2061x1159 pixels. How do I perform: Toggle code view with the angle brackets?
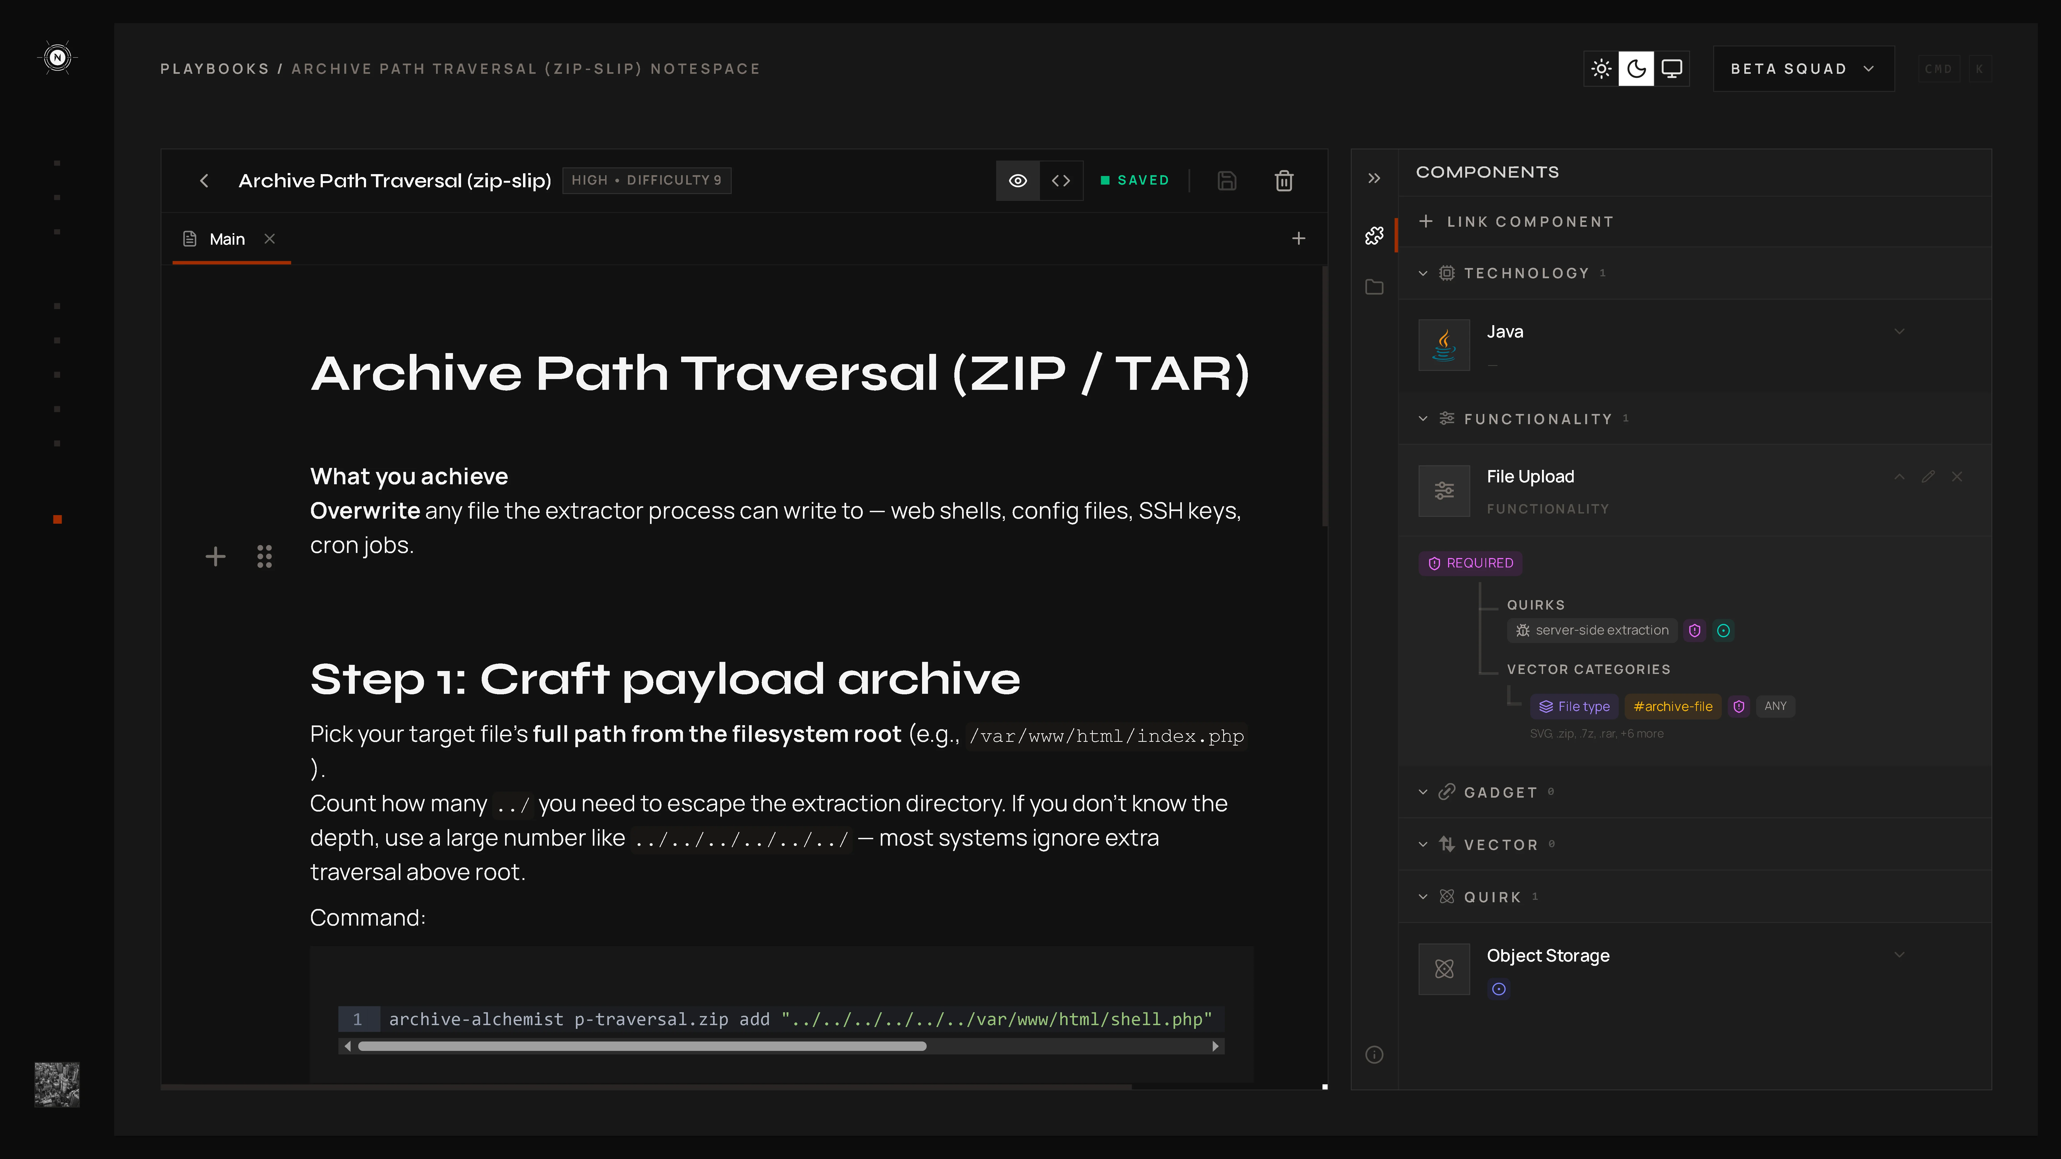click(1061, 181)
